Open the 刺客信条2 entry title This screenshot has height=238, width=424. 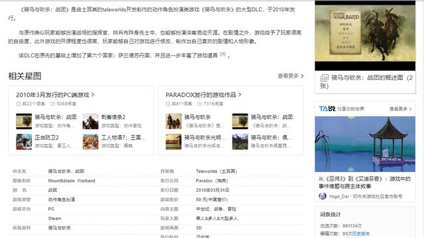point(113,117)
